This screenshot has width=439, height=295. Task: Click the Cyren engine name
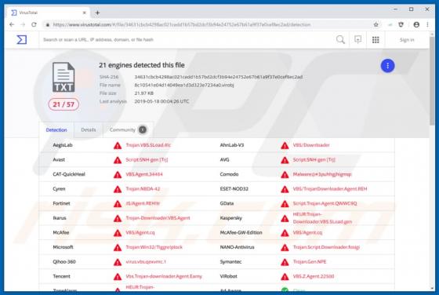pyautogui.click(x=59, y=189)
